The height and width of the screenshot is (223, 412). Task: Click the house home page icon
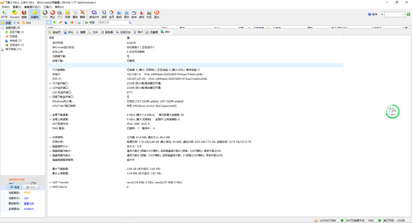(x=112, y=14)
